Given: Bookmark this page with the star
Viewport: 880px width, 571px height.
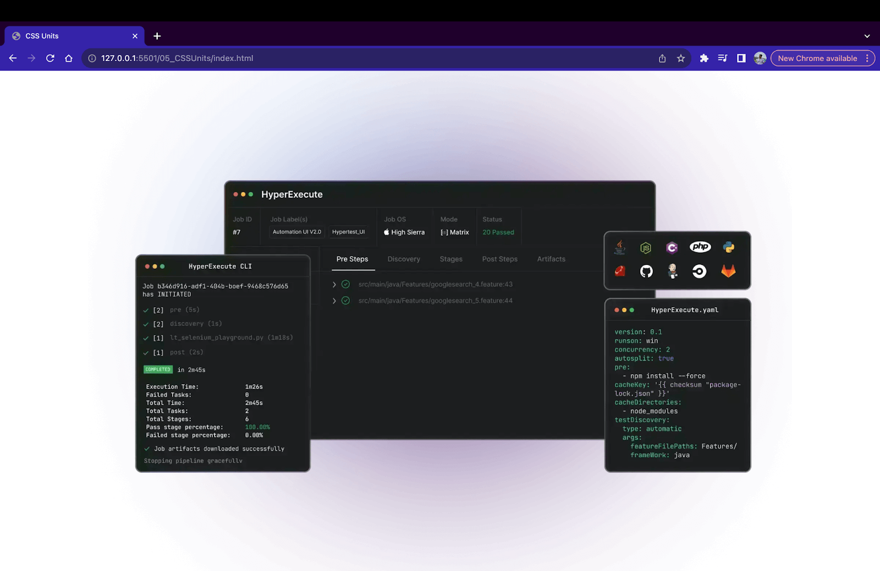Looking at the screenshot, I should click(x=681, y=58).
